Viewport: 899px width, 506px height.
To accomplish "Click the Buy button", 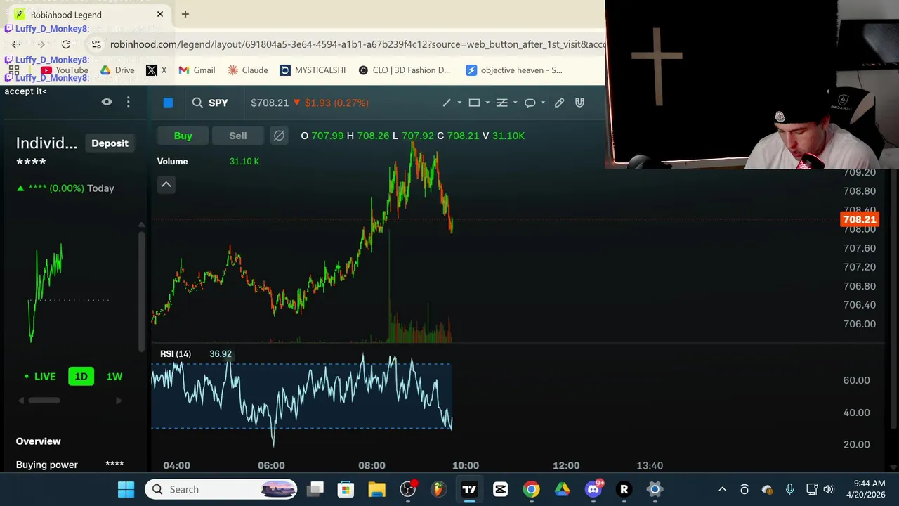I will [183, 136].
